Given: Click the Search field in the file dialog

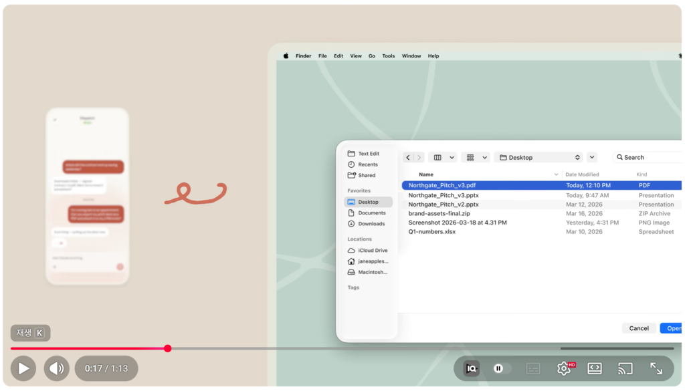Looking at the screenshot, I should [x=648, y=157].
